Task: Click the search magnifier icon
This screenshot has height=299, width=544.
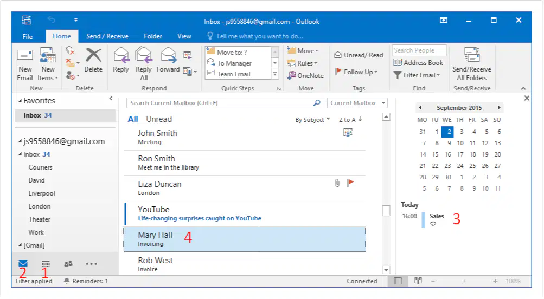Action: click(317, 103)
